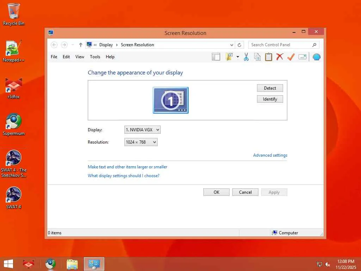
Task: Select the Notepad++ desktop shortcut
Action: [14, 51]
